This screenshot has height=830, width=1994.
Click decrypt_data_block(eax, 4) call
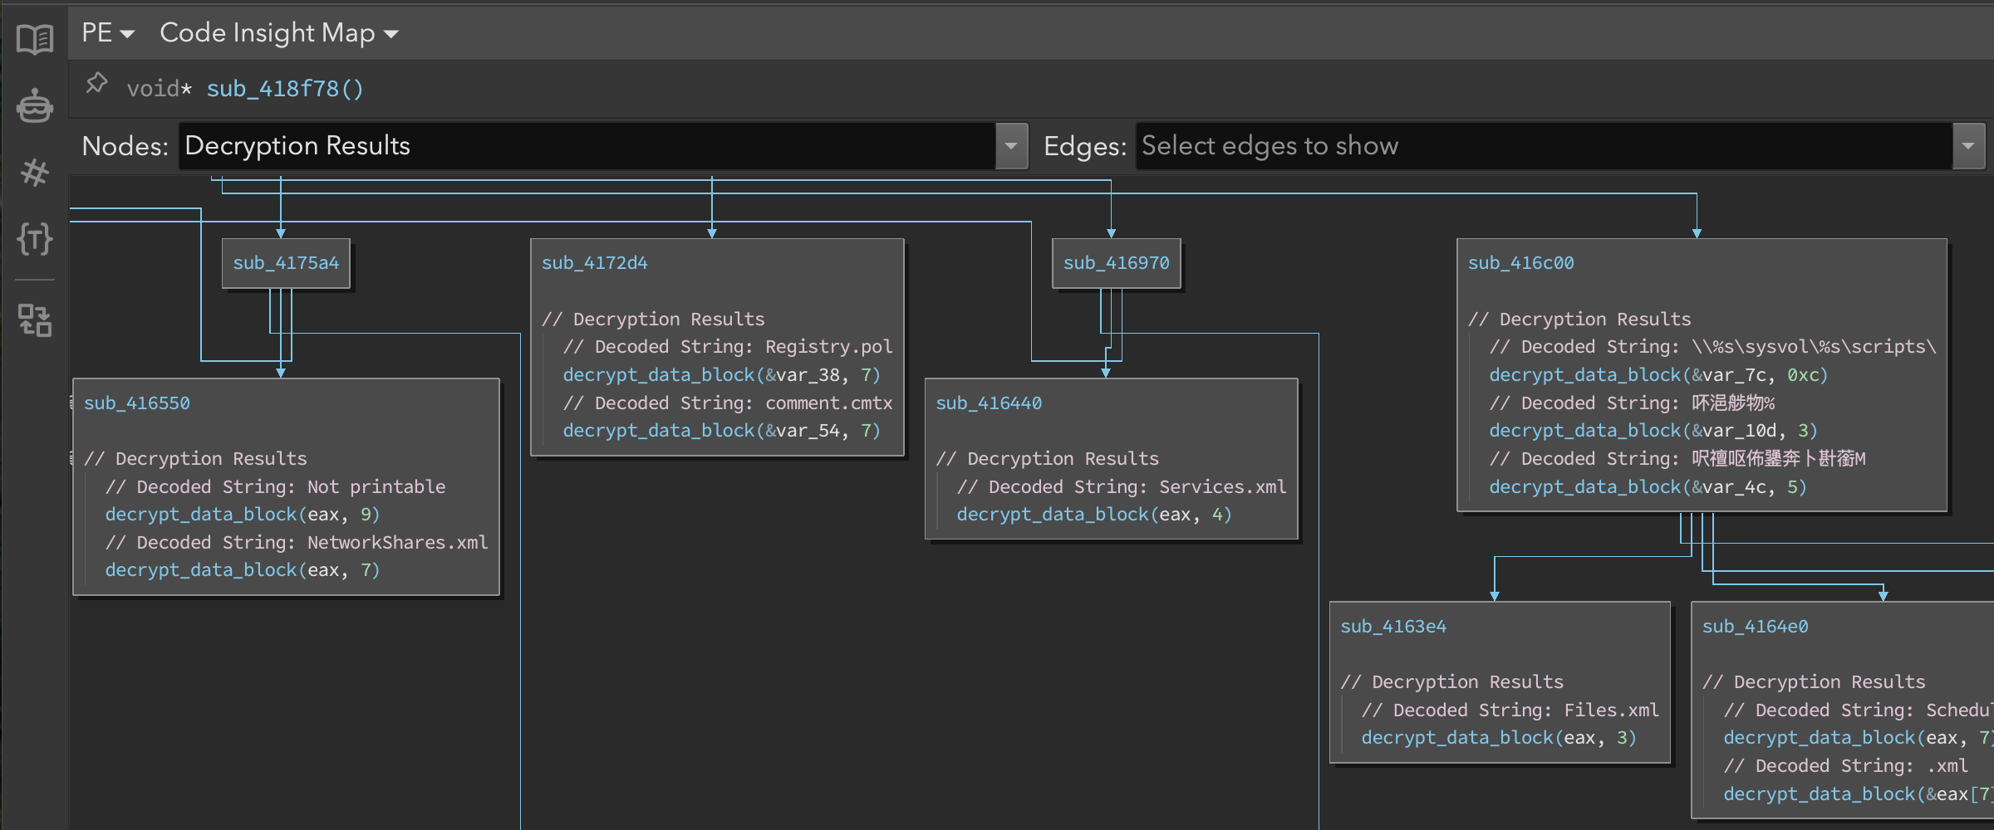tap(1094, 515)
